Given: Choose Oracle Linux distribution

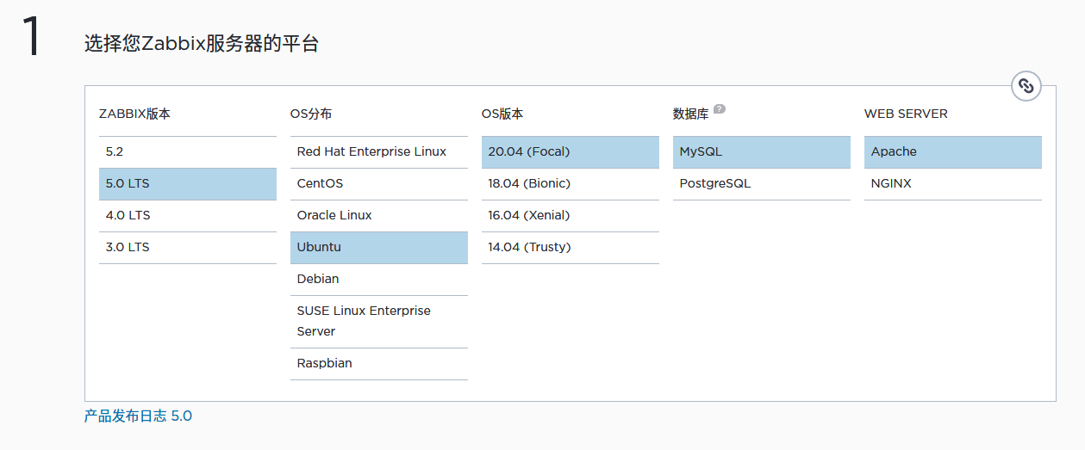Looking at the screenshot, I should pyautogui.click(x=379, y=215).
